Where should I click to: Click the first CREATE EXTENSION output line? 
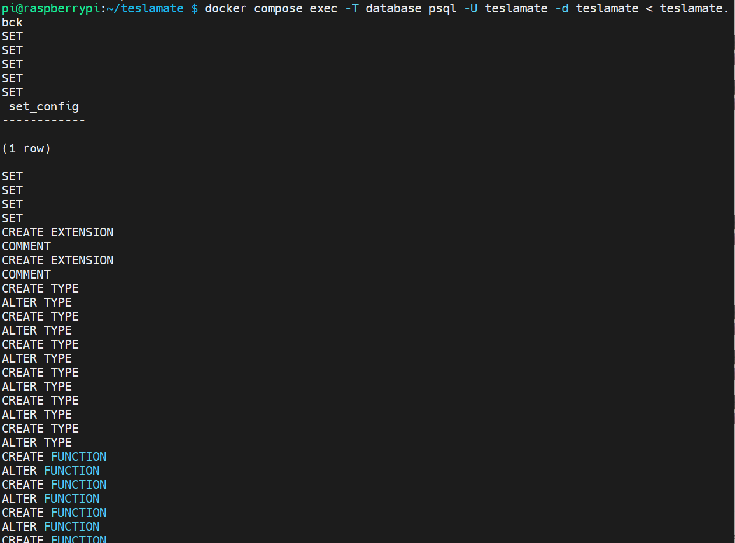pyautogui.click(x=58, y=232)
